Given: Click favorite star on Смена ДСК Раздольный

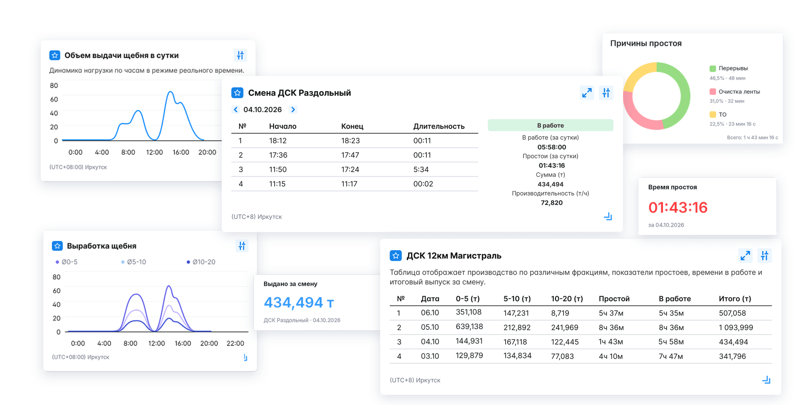Looking at the screenshot, I should [237, 93].
